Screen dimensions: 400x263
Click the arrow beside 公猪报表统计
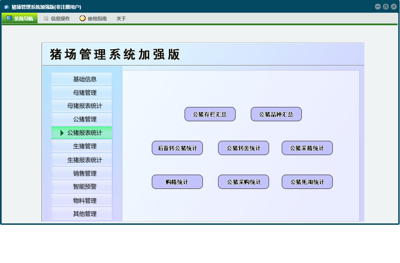point(62,133)
